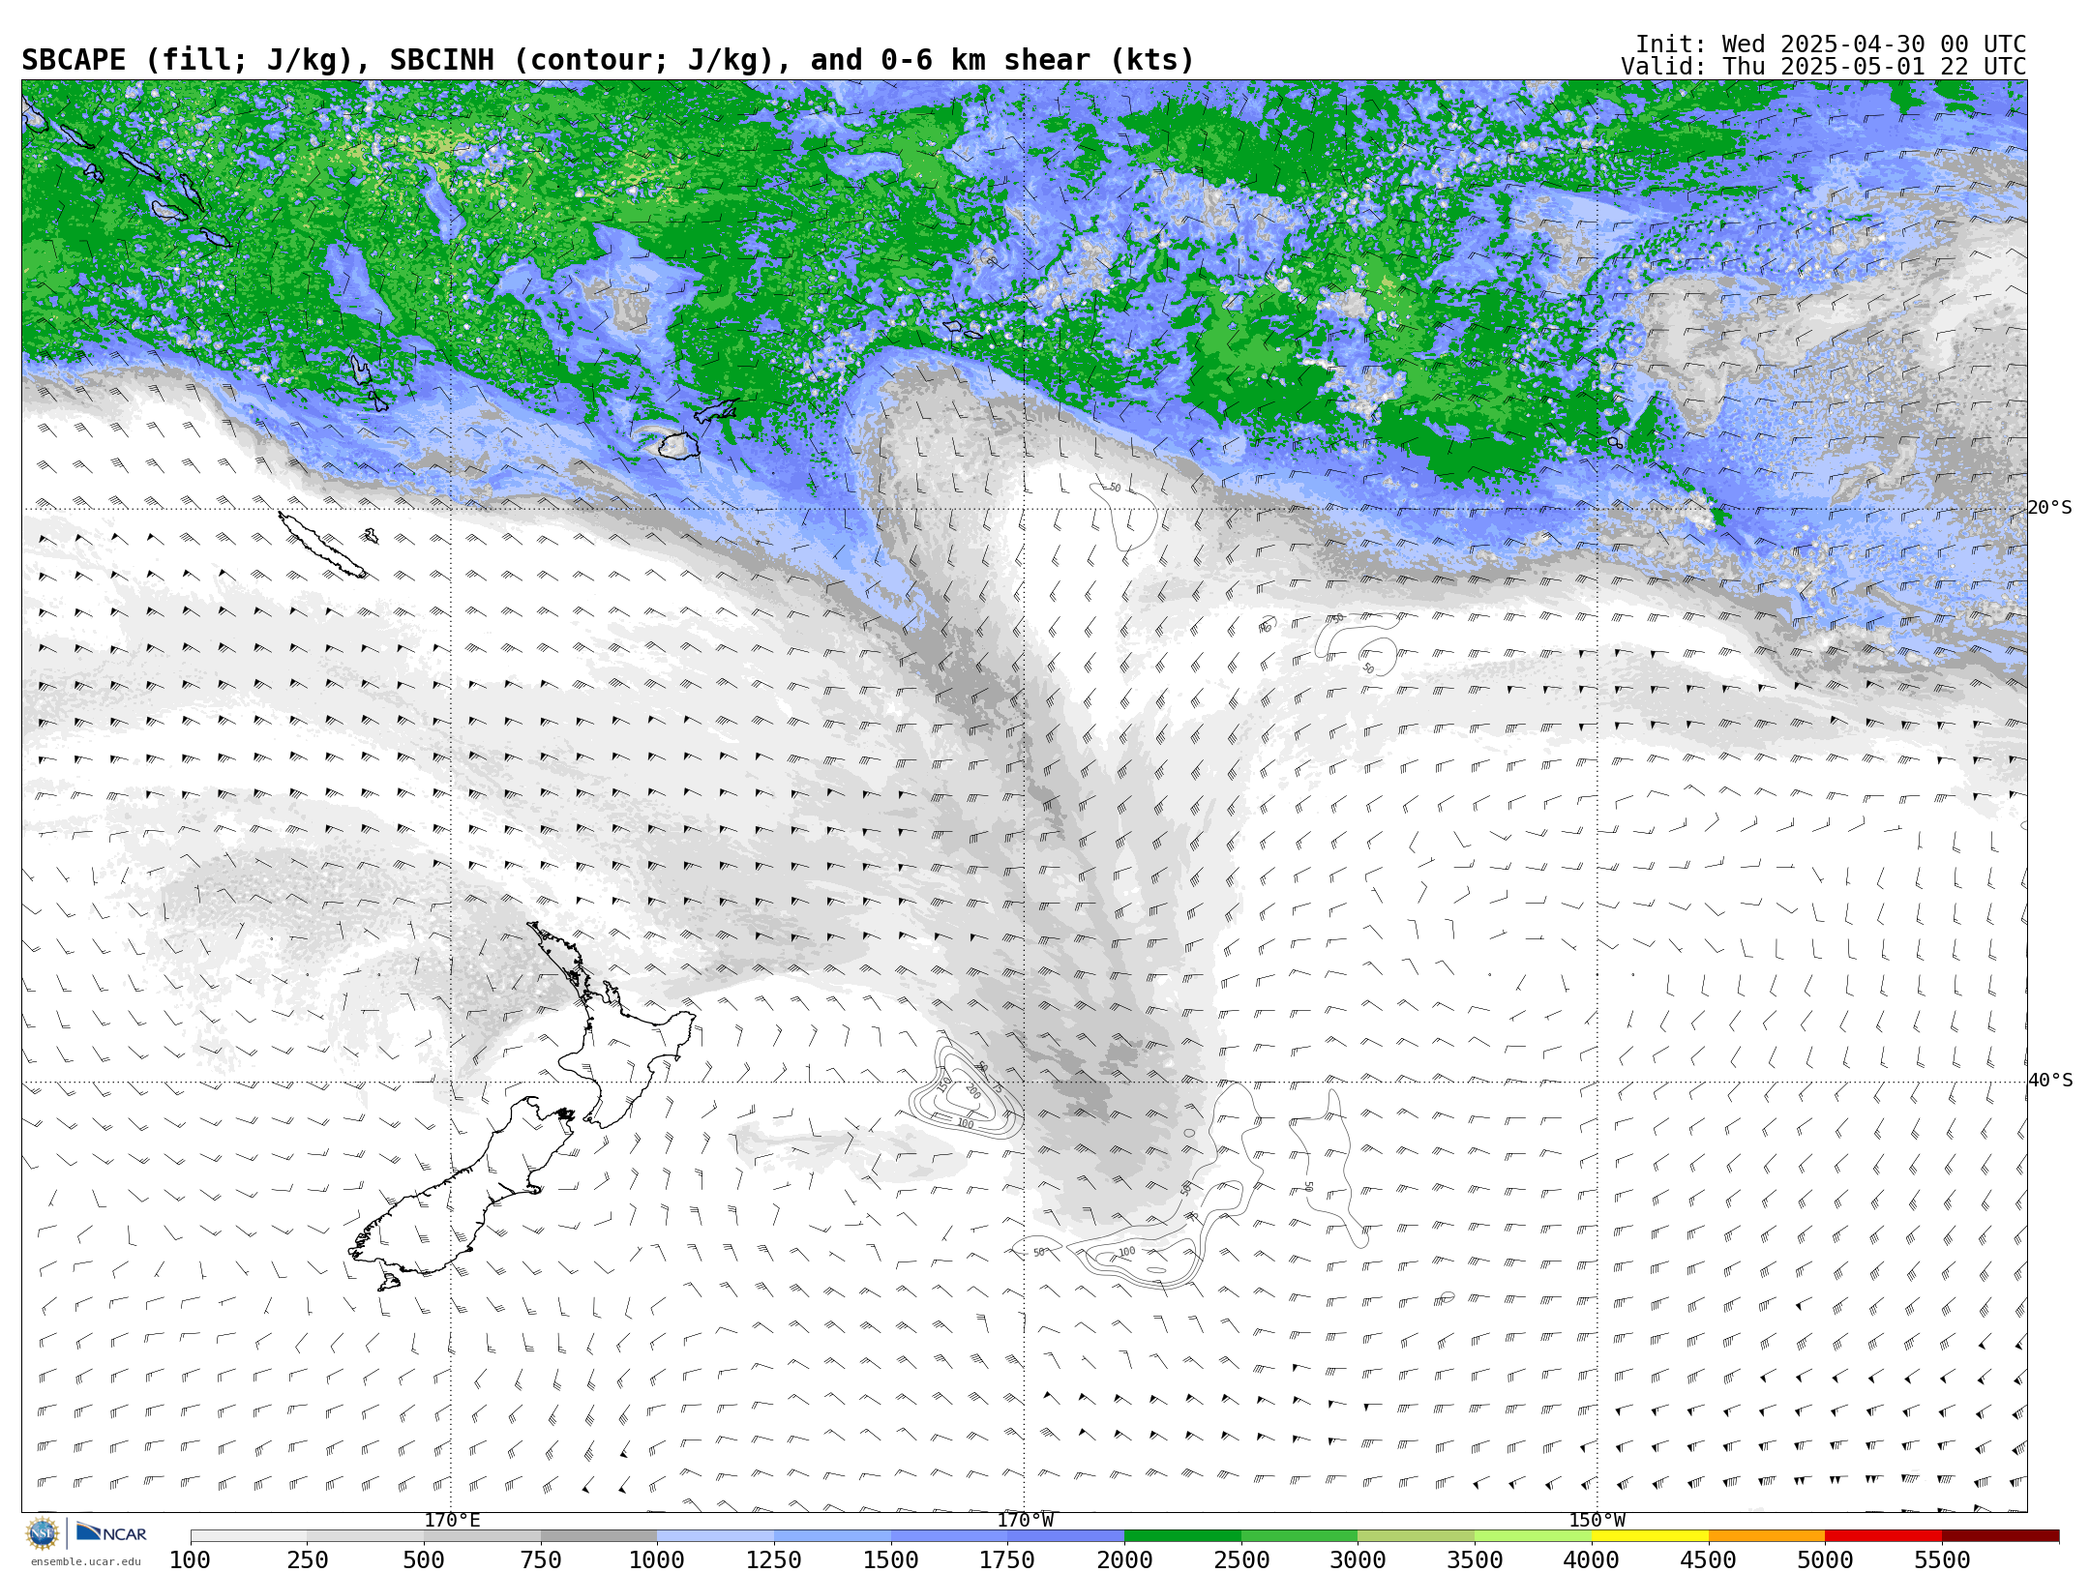Open the ensemble.ucar.edu link text

pos(85,1561)
